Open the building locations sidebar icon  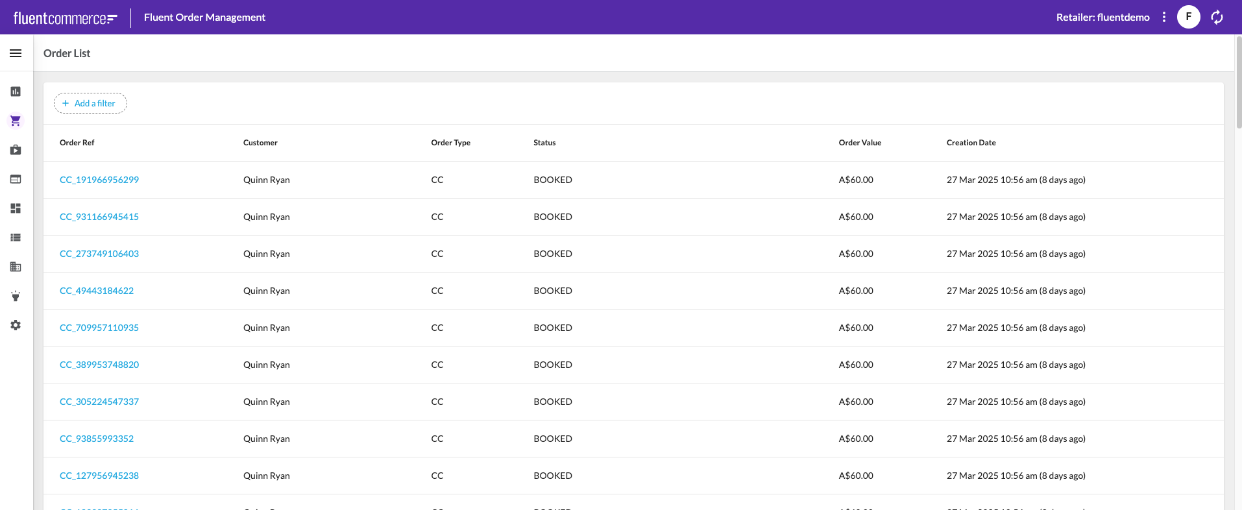[x=16, y=267]
